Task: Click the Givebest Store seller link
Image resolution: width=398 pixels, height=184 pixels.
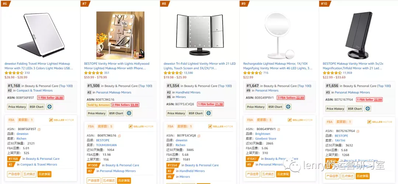Action: [266, 138]
